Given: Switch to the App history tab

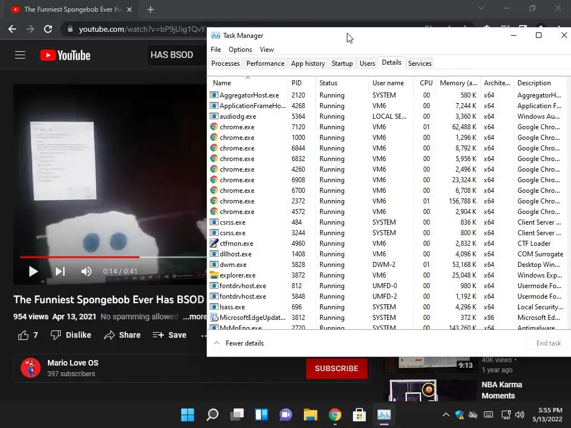Looking at the screenshot, I should click(308, 64).
